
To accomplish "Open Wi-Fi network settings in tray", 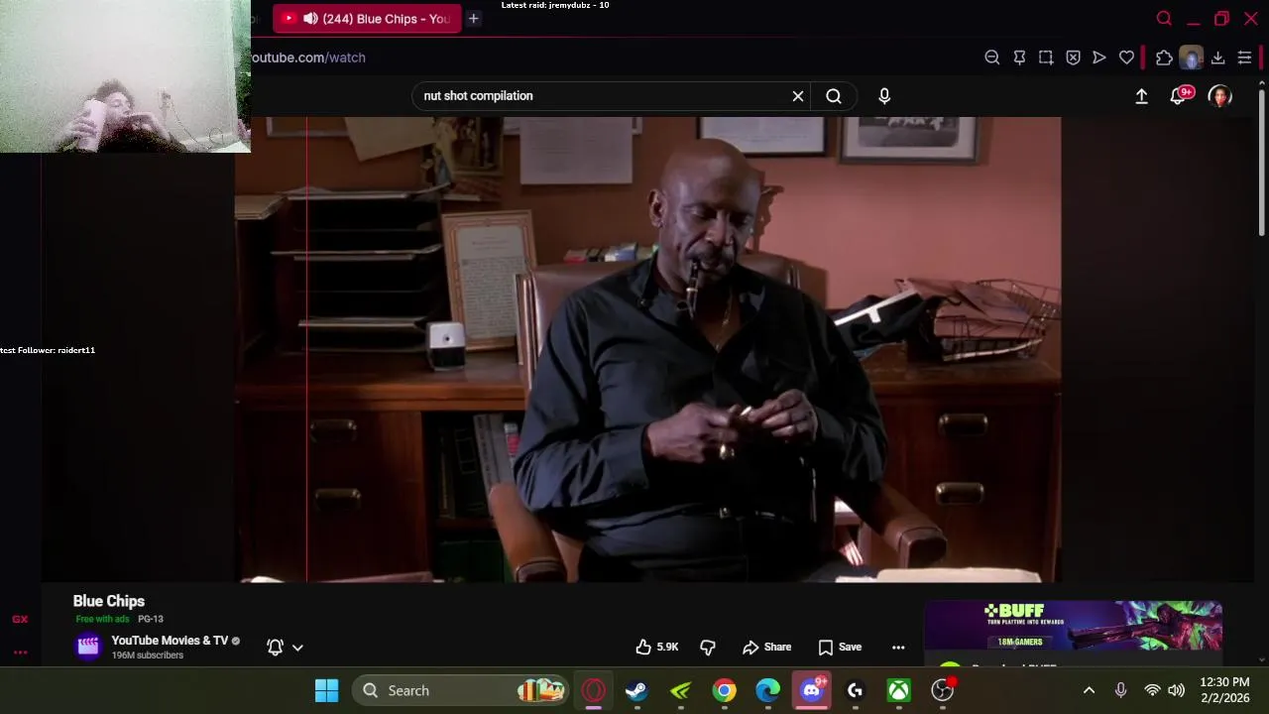I will click(1152, 690).
